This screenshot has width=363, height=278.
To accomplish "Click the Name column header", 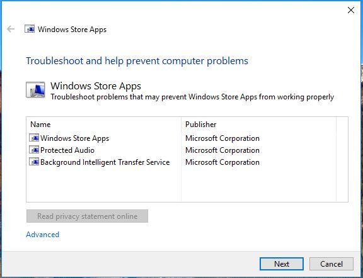I will (x=40, y=125).
